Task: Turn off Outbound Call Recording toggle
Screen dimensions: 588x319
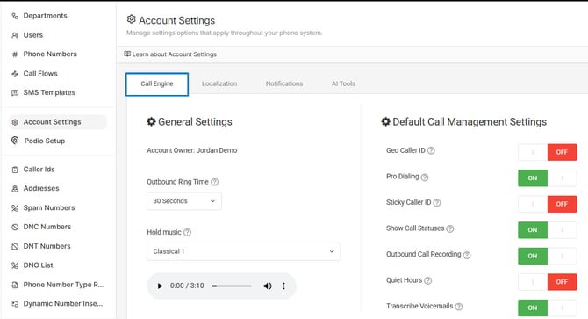Action: pos(547,256)
